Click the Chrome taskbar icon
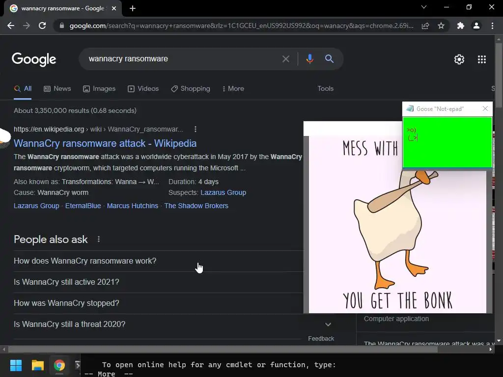Screen dimensions: 503x377 (x=59, y=365)
